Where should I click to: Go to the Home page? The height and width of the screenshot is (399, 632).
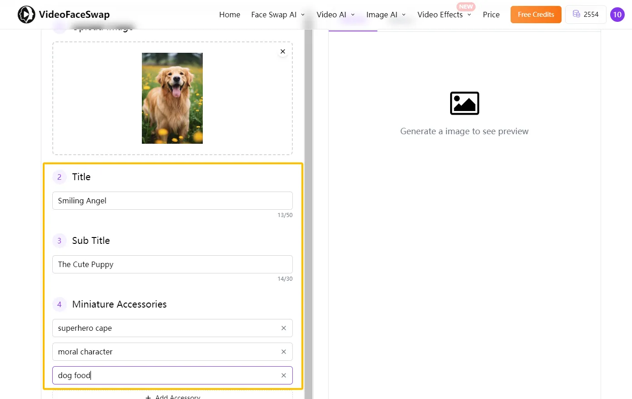point(230,15)
